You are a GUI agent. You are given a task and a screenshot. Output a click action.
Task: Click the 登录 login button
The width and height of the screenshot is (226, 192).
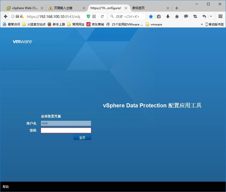point(82,137)
